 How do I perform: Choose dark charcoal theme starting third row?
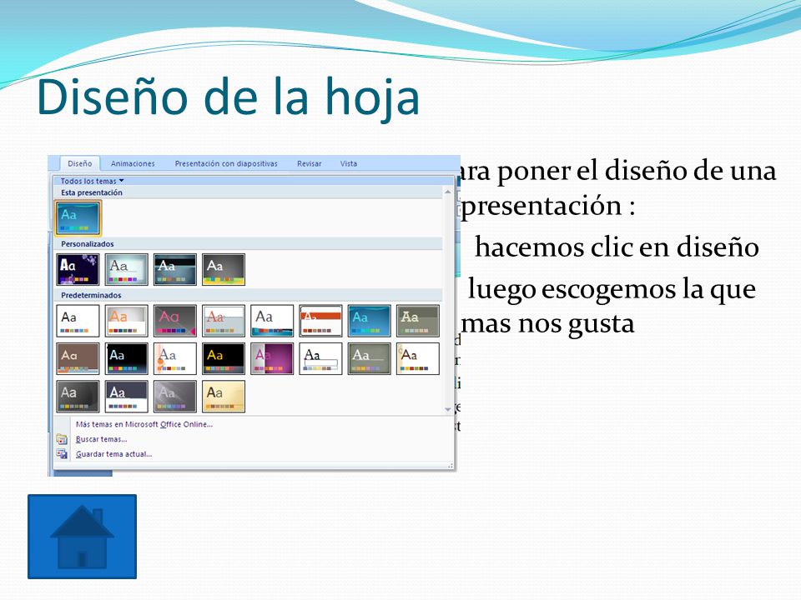point(78,397)
